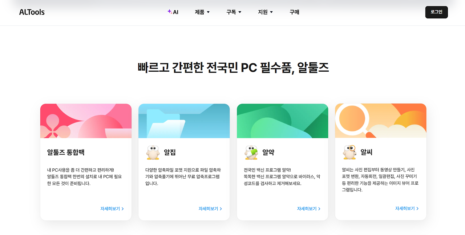Open the 알집 blue folder banner thumbnail

184,121
